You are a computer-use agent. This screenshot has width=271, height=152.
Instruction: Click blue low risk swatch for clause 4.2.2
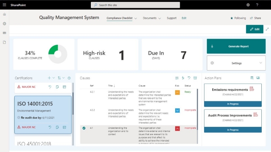pyautogui.click(x=177, y=110)
